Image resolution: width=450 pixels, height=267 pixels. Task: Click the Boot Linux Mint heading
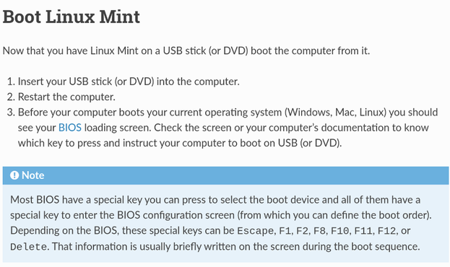tap(72, 17)
